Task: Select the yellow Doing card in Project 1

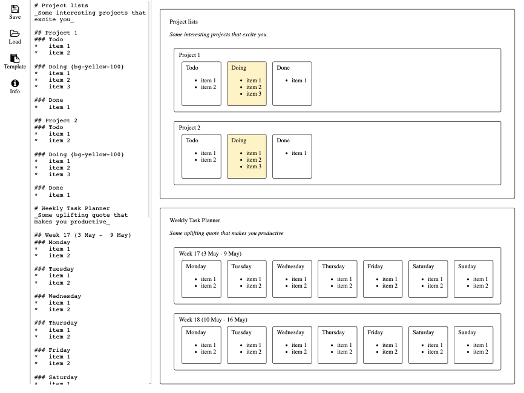Action: (x=246, y=83)
